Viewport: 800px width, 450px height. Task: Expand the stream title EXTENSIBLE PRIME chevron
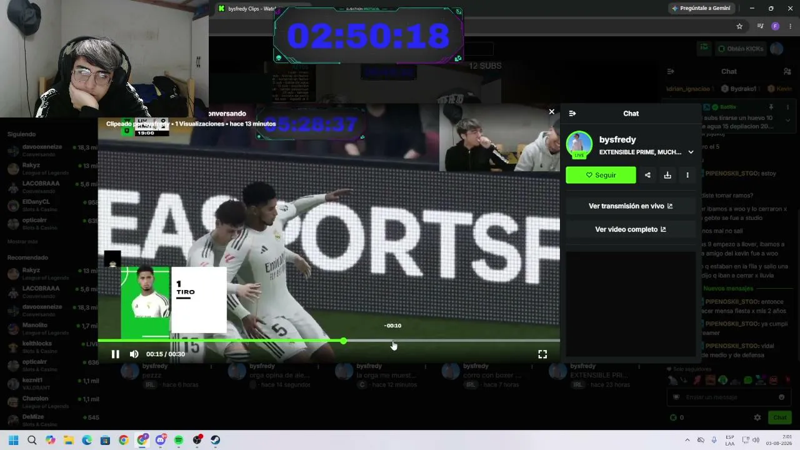[691, 152]
